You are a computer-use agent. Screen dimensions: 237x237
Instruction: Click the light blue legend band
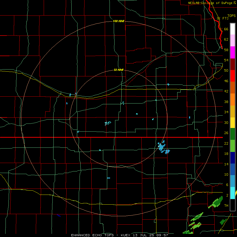click(233, 181)
